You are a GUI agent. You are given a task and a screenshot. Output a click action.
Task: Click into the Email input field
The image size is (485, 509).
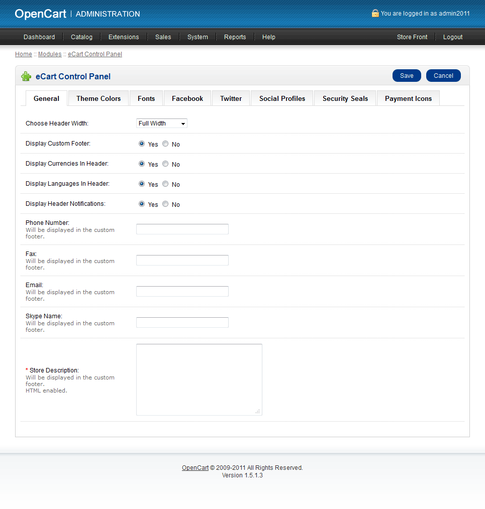point(182,292)
